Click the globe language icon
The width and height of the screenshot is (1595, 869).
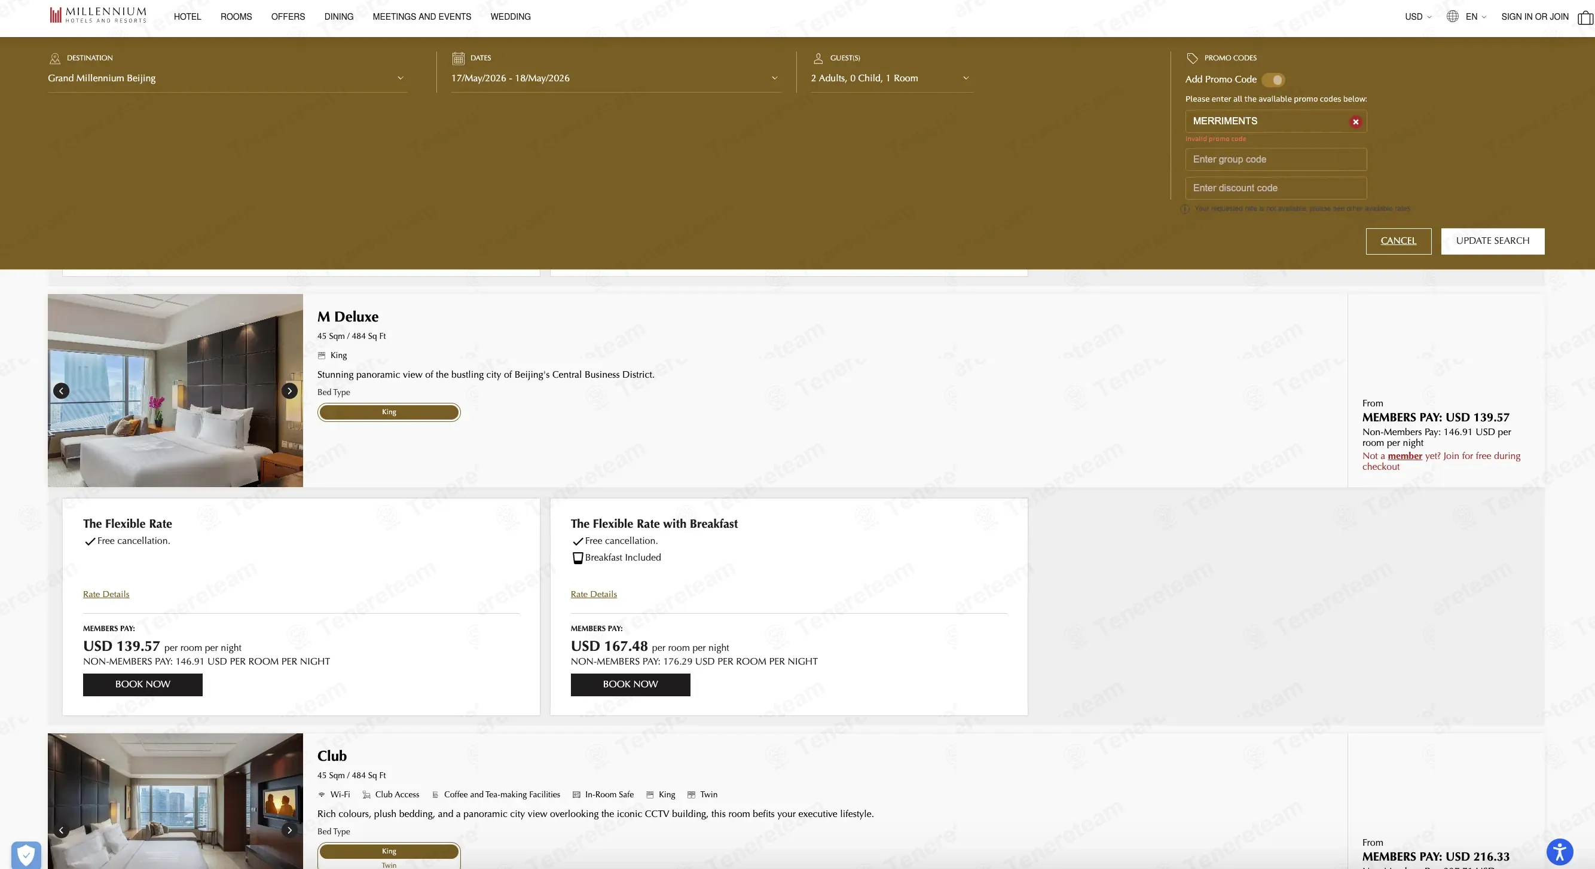click(x=1452, y=17)
